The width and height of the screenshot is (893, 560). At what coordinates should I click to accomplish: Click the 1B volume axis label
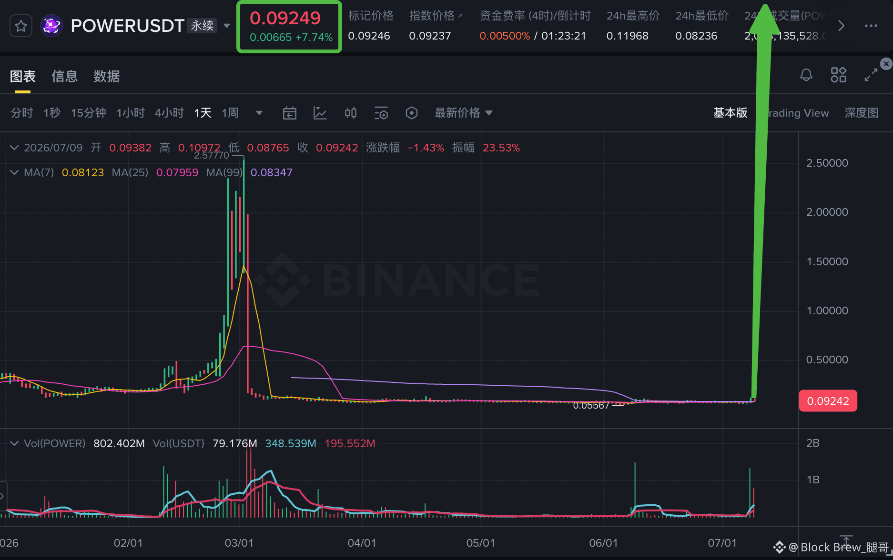point(813,480)
